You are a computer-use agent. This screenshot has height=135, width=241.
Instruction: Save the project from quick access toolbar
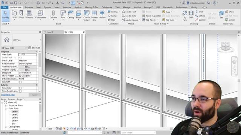point(16,3)
